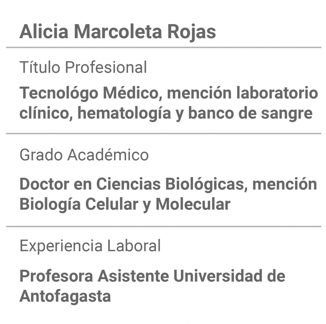Click the divider above Experiencia Laboral
This screenshot has width=326, height=324.
coord(164,226)
